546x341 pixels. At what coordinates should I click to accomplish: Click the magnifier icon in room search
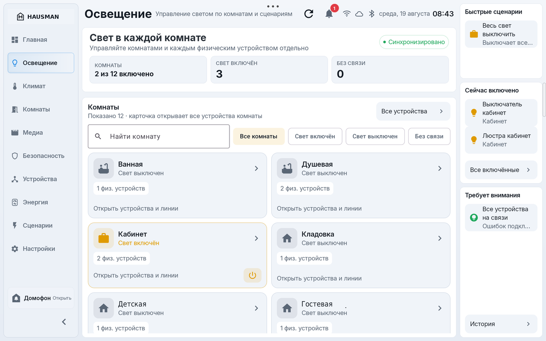(98, 136)
